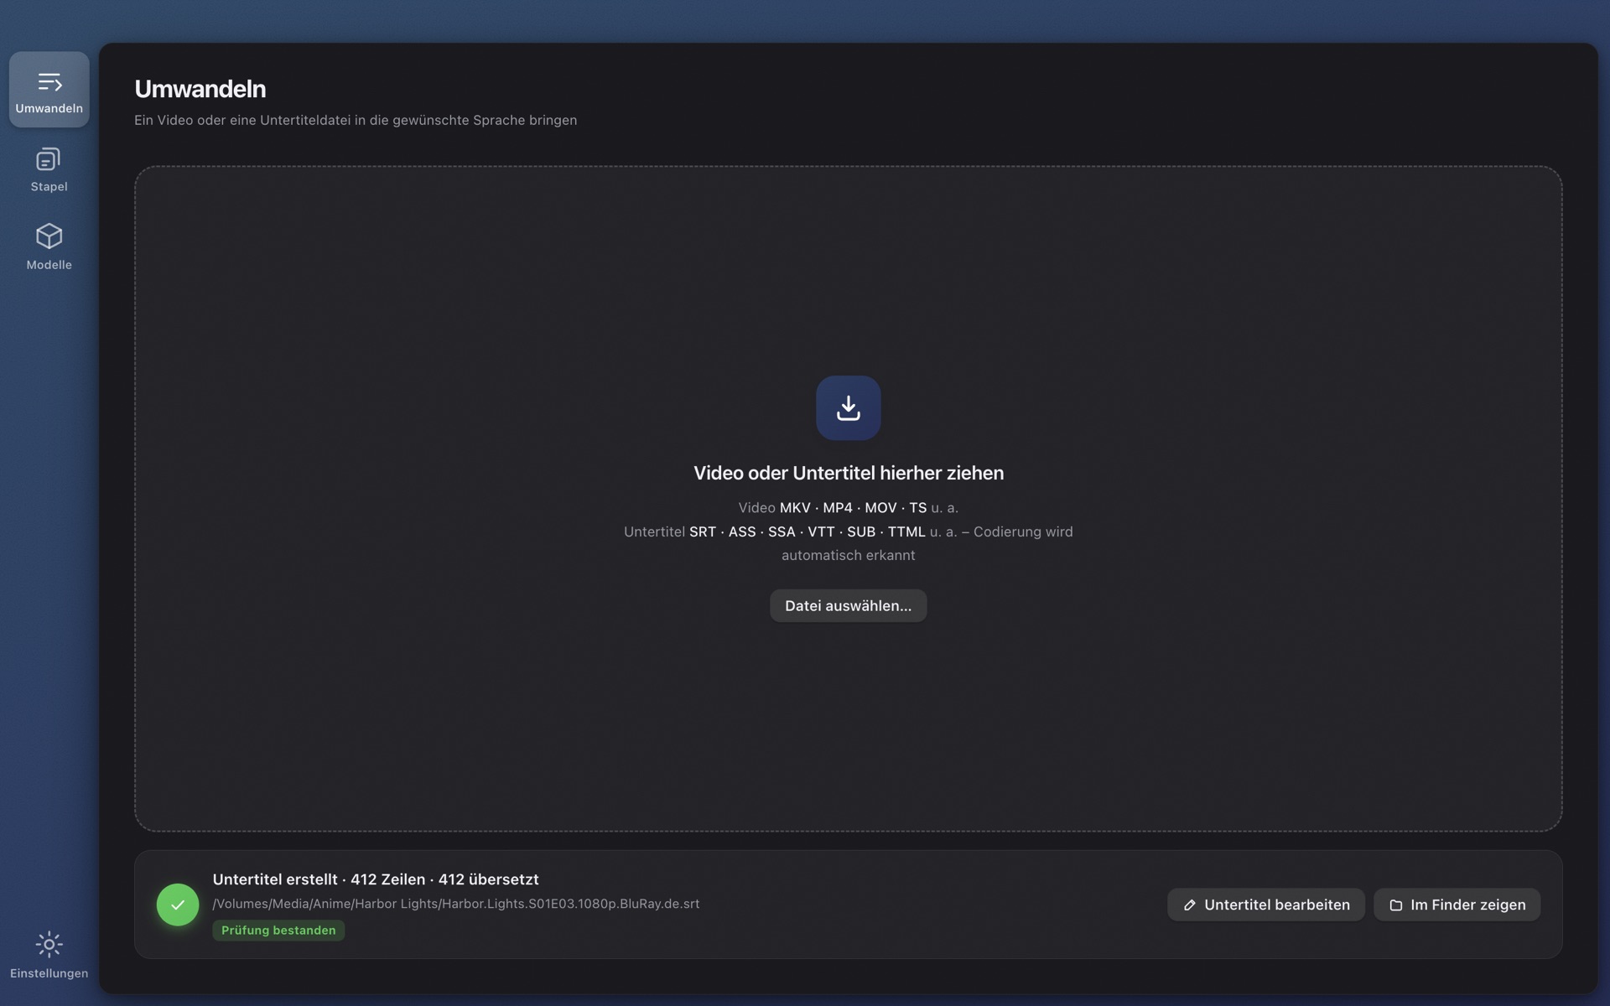The image size is (1610, 1006).
Task: Click the supported formats text MKV · MP4 · MOV
Action: (x=838, y=508)
